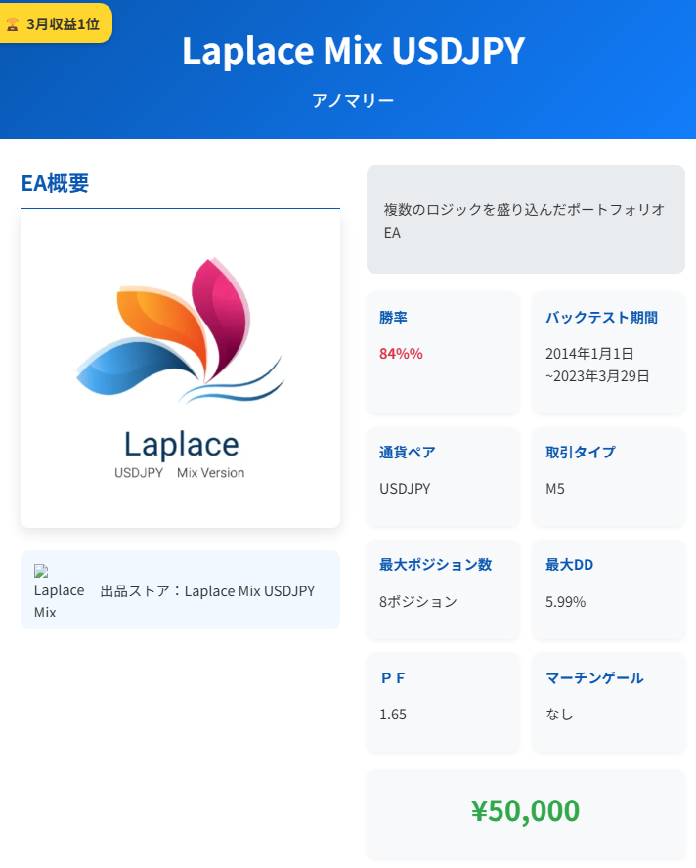This screenshot has height=868, width=696.
Task: Click the 最大DD 5.99% card
Action: click(609, 589)
